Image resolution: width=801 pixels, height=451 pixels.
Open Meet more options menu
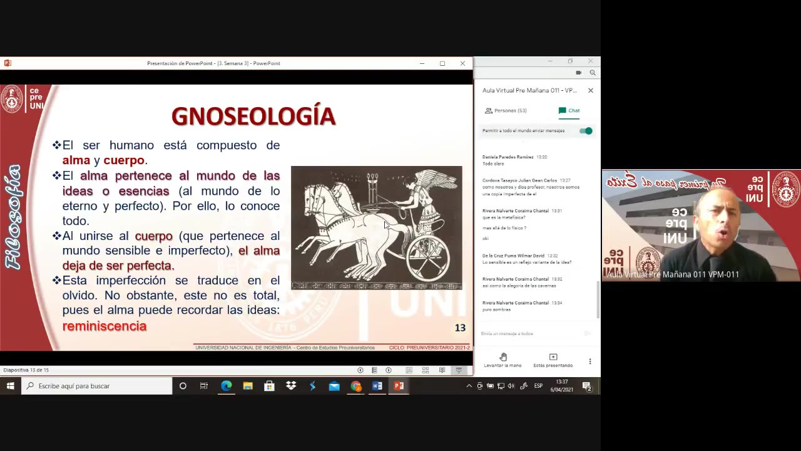[x=589, y=361]
